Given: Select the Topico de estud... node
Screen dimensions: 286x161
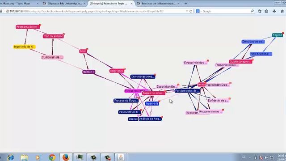Looking at the screenshot, I should tap(154, 93).
